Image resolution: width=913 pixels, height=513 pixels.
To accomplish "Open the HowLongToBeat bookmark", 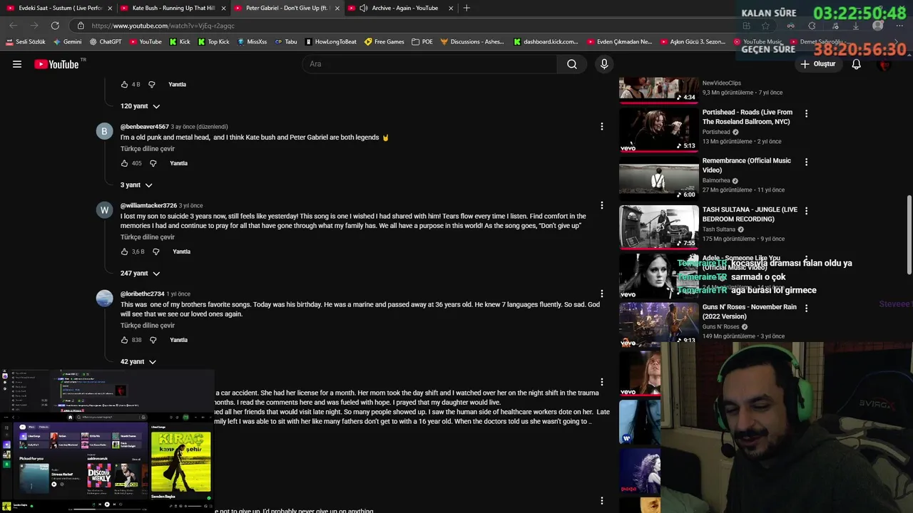I will pyautogui.click(x=330, y=42).
